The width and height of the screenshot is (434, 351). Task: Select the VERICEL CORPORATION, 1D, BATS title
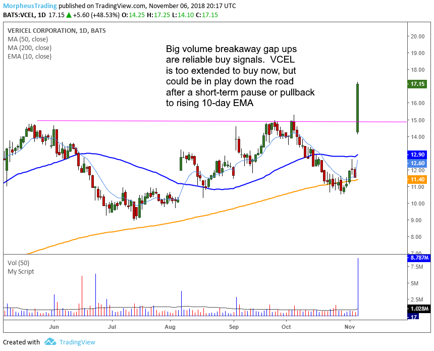pyautogui.click(x=57, y=30)
